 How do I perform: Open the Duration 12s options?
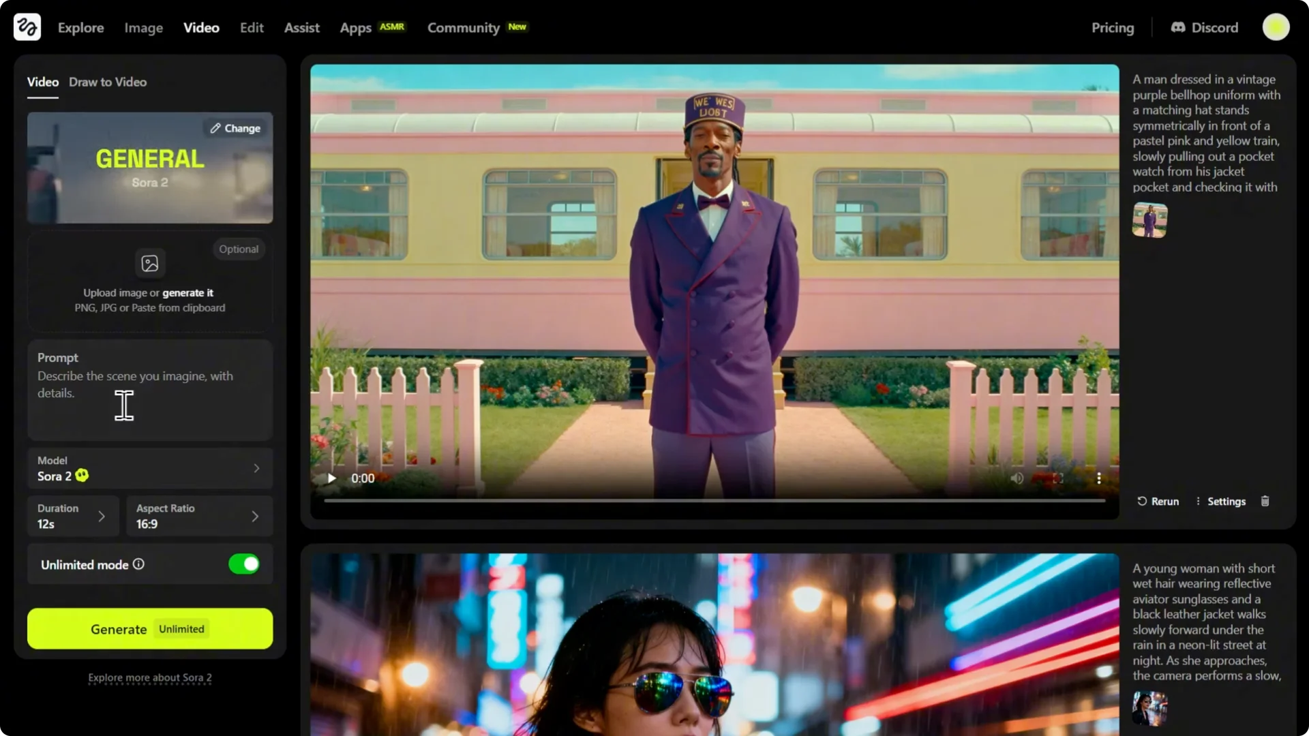73,517
